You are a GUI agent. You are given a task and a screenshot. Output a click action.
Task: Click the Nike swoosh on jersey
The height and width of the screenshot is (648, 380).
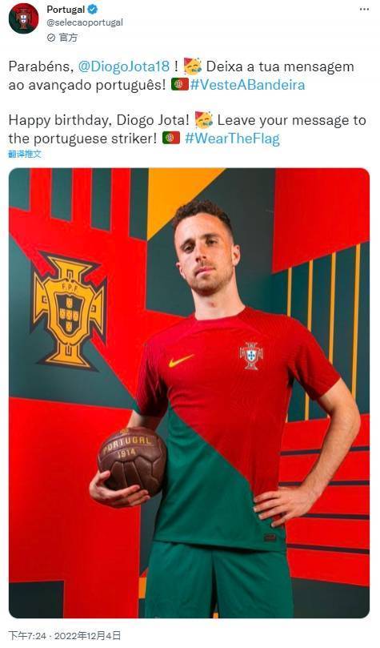[x=181, y=360]
